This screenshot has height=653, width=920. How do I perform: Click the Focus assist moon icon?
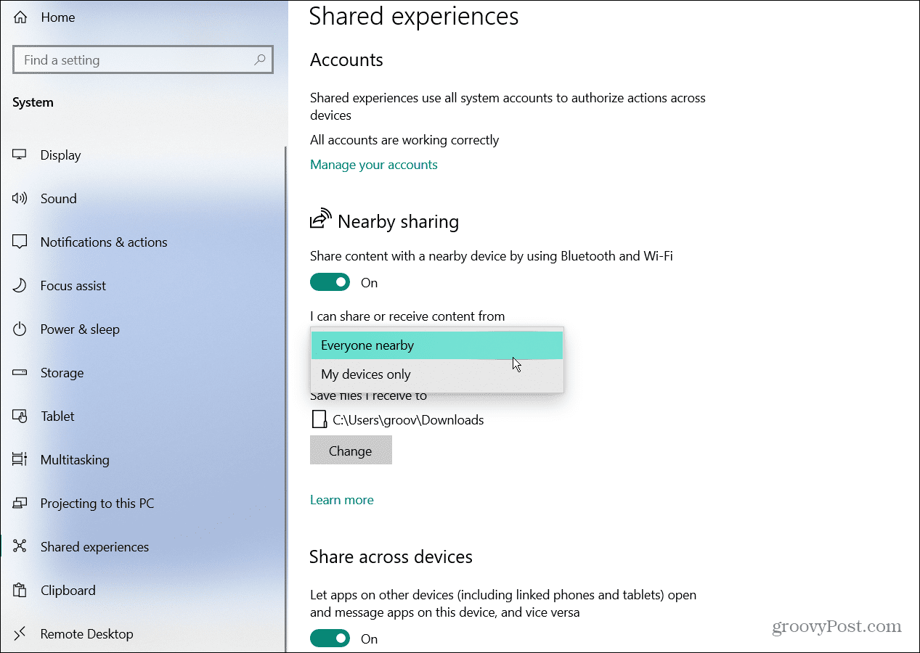[x=20, y=286]
